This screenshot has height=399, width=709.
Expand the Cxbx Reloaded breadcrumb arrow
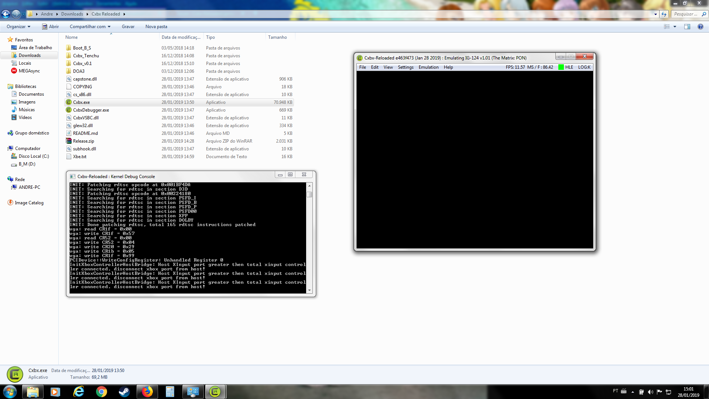pos(124,14)
